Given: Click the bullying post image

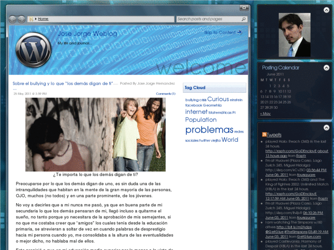Looking at the screenshot, I should tap(96, 134).
